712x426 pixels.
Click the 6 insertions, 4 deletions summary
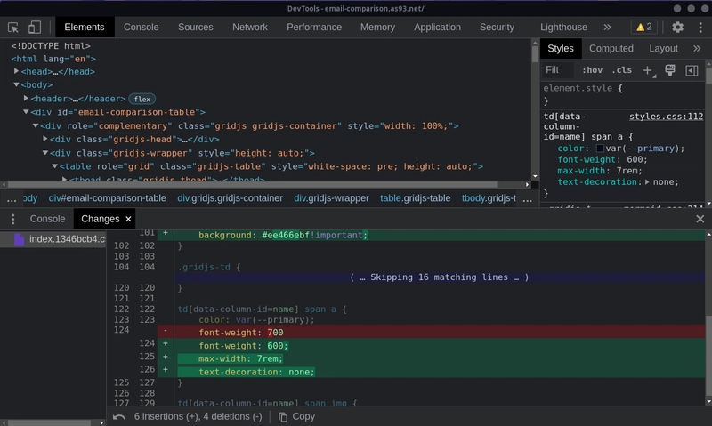pos(198,417)
